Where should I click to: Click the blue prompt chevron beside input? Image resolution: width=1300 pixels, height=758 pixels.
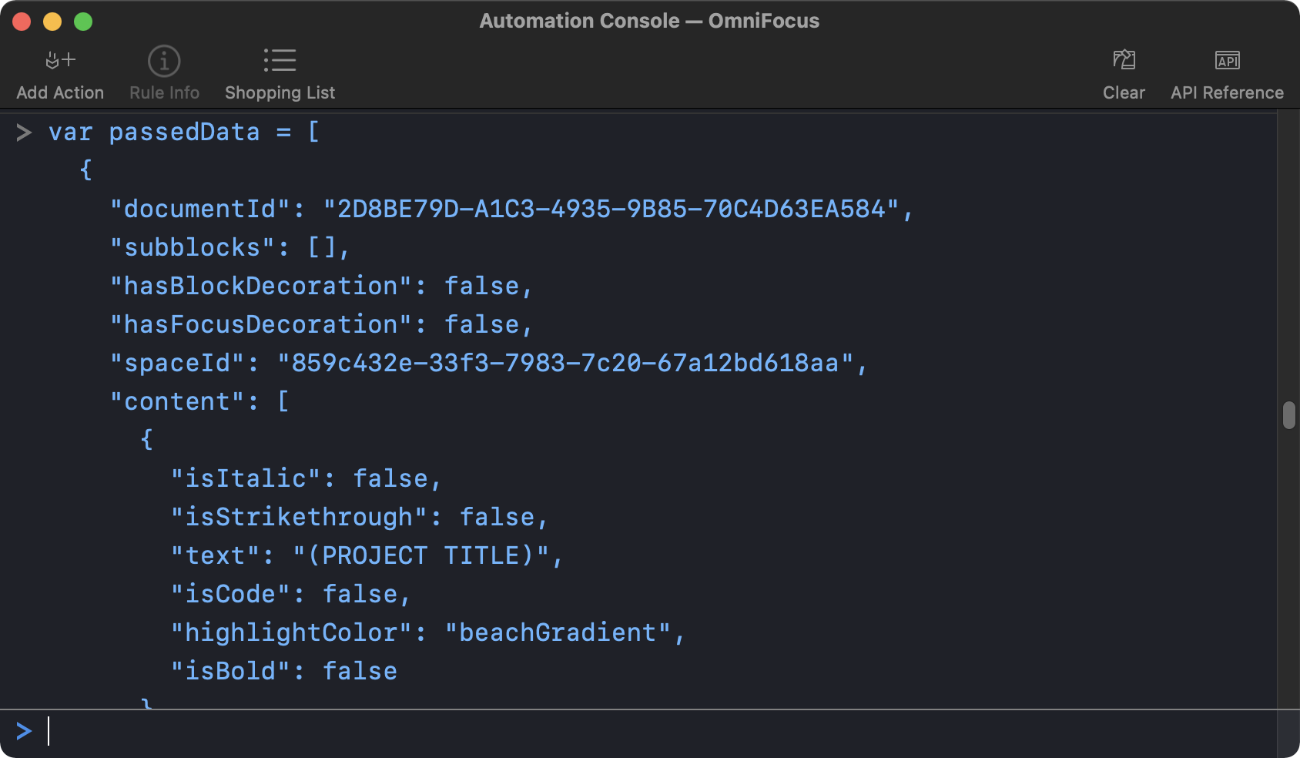24,731
